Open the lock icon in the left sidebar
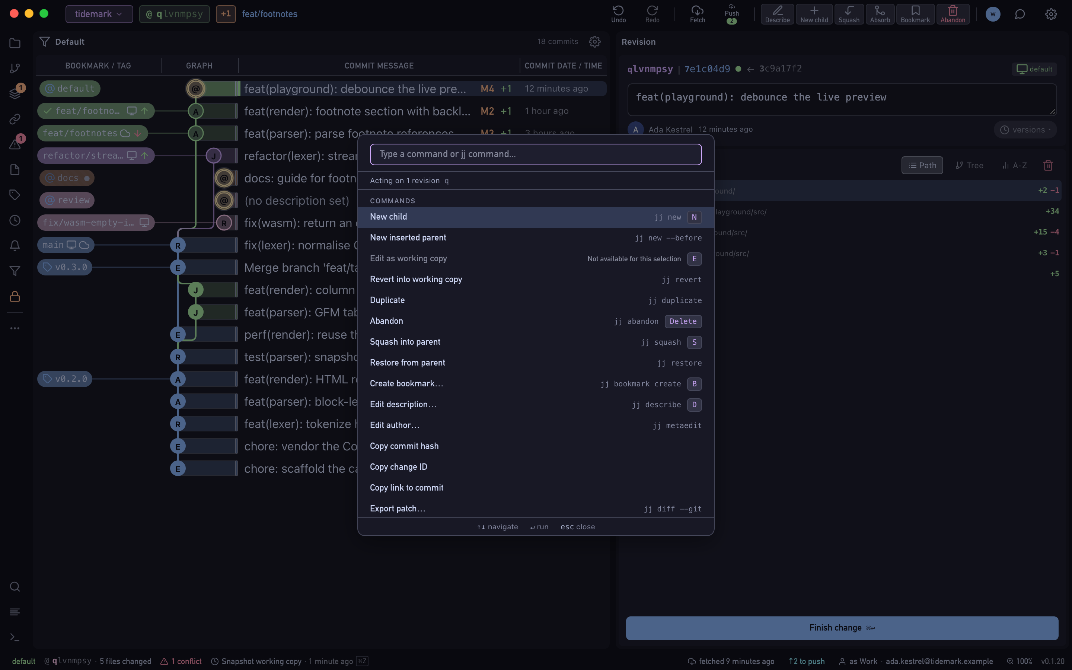1072x670 pixels. point(15,296)
